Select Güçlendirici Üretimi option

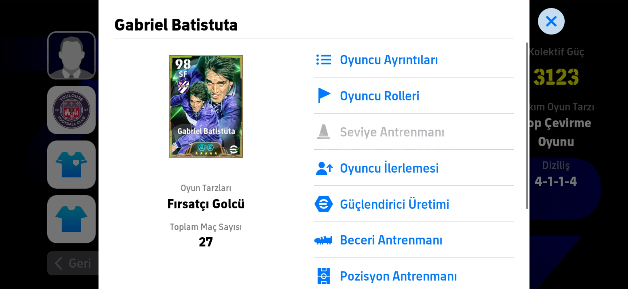(395, 204)
